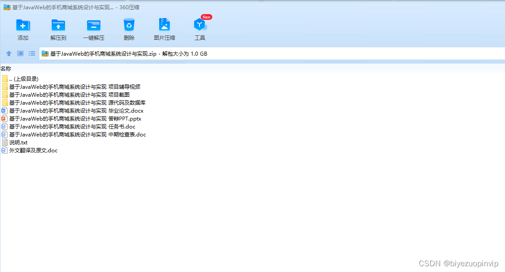The width and height of the screenshot is (505, 272).
Task: Click the 360压缩 app icon in title bar
Action: tap(7, 7)
